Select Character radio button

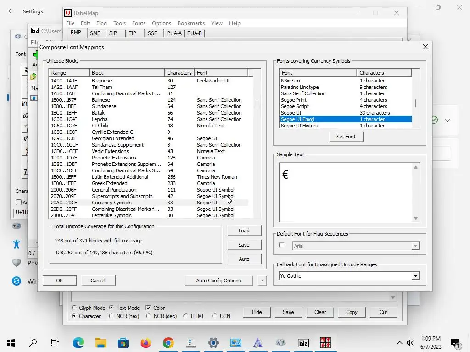tap(74, 316)
